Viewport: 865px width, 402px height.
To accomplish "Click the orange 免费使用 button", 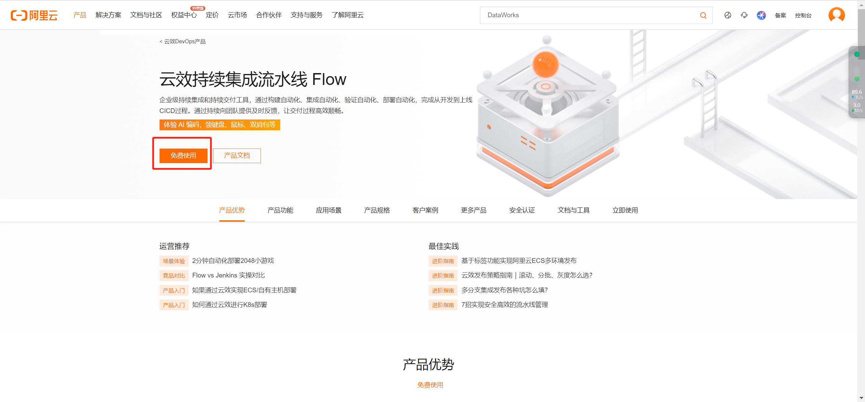I will tap(183, 156).
